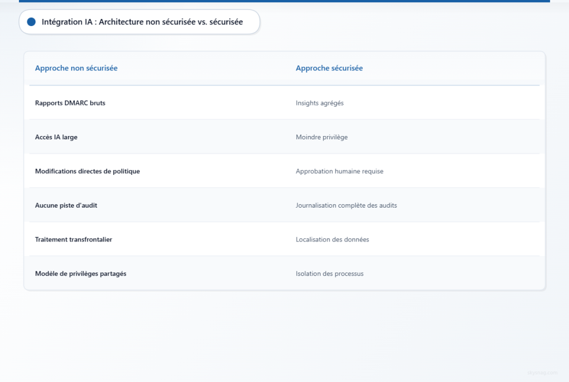Screen dimensions: 569x382
Task: Click the blue circle icon in title pill
Action: coord(31,22)
